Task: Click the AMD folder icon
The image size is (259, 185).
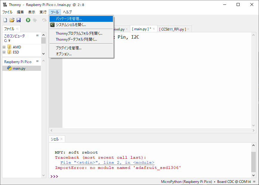Action: (x=10, y=47)
